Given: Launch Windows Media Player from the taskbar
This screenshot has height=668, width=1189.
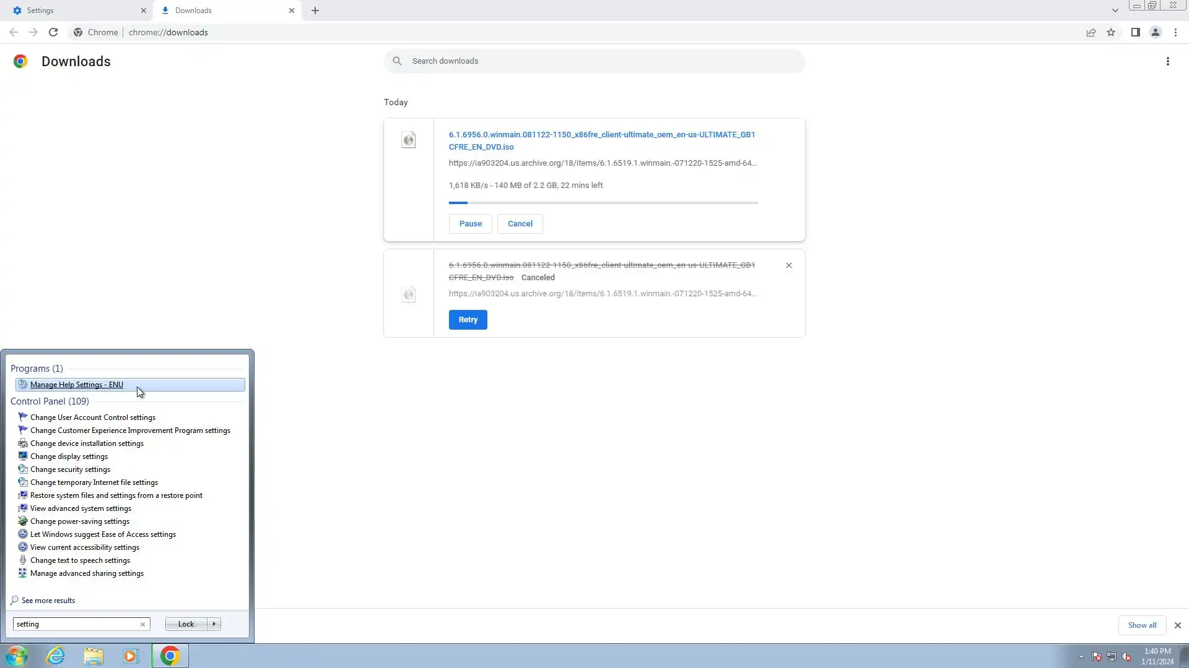Looking at the screenshot, I should click(131, 656).
